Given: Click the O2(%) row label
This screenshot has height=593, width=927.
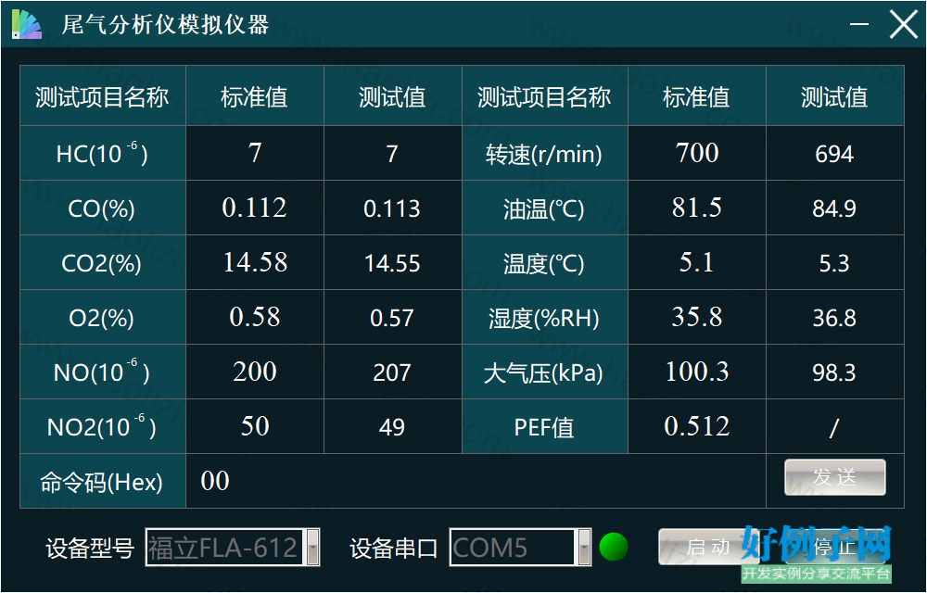Looking at the screenshot, I should (x=102, y=317).
